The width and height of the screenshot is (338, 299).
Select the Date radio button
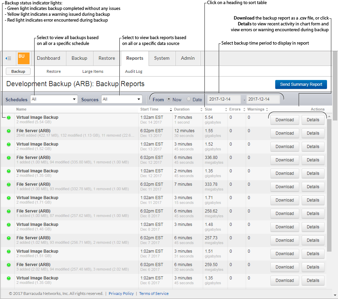pyautogui.click(x=189, y=99)
